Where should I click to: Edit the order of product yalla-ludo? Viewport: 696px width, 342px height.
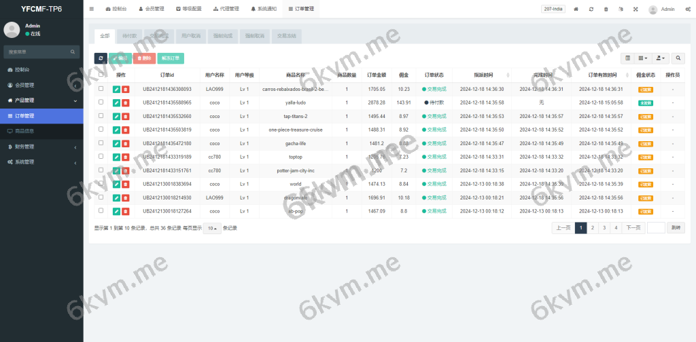pos(116,102)
